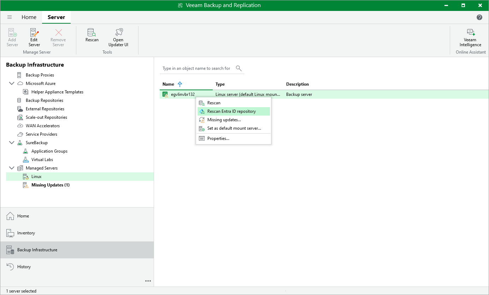The image size is (489, 295).
Task: Click the more options ellipsis below navigation
Action: click(x=148, y=281)
